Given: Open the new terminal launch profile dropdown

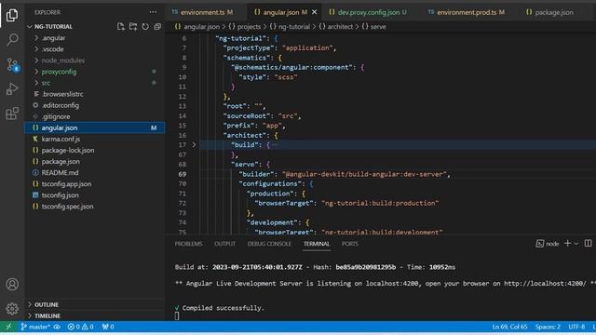Looking at the screenshot, I should [576, 244].
